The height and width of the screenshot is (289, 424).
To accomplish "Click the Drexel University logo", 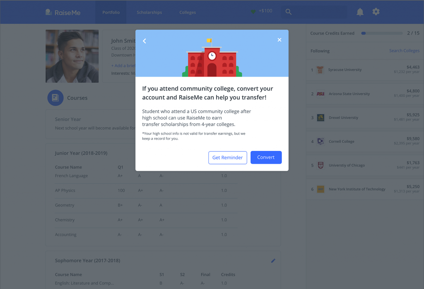I will pyautogui.click(x=320, y=118).
